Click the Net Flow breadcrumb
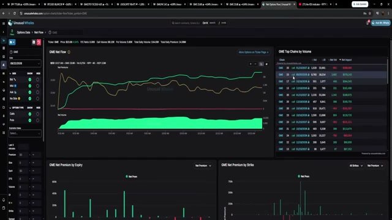392x220 pixels. pos(39,32)
